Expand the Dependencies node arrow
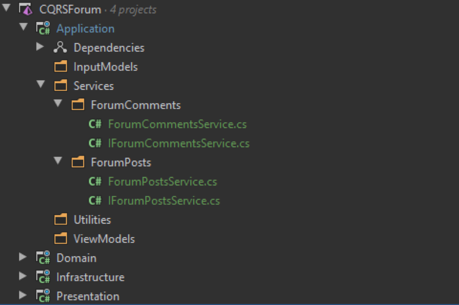459x305 pixels. pos(40,47)
